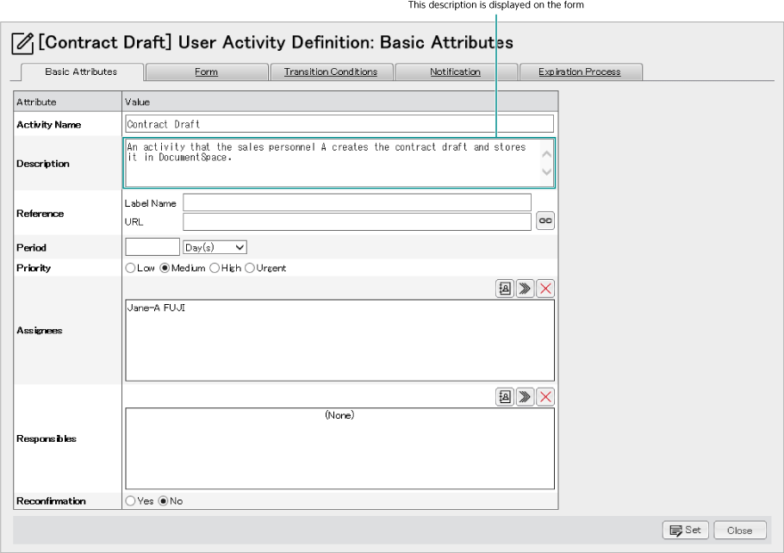Click the Period number field

point(152,247)
